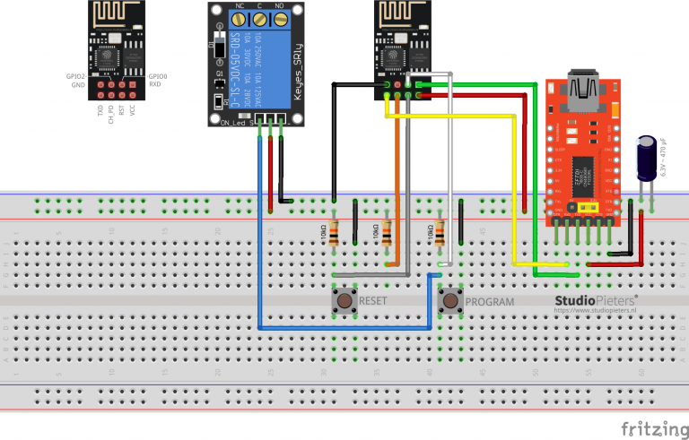Click the yellow voltage jumper on the FTDI board
This screenshot has height=440, width=689.
(x=588, y=207)
